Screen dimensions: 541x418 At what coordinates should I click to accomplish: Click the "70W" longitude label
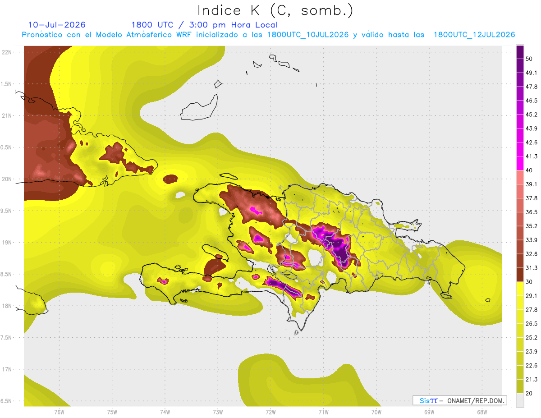pos(376,412)
